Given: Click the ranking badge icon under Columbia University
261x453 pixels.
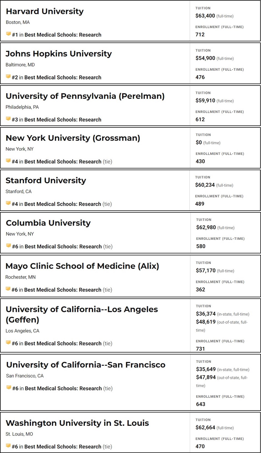Looking at the screenshot, I should click(8, 246).
